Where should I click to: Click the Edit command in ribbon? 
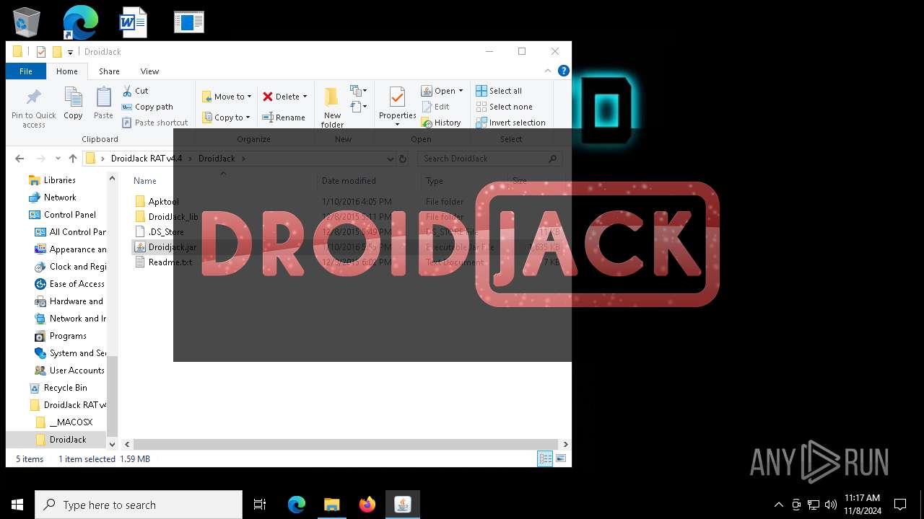(x=435, y=107)
